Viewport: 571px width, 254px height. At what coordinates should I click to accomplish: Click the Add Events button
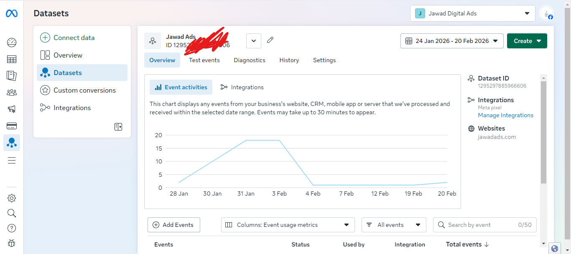pos(173,225)
